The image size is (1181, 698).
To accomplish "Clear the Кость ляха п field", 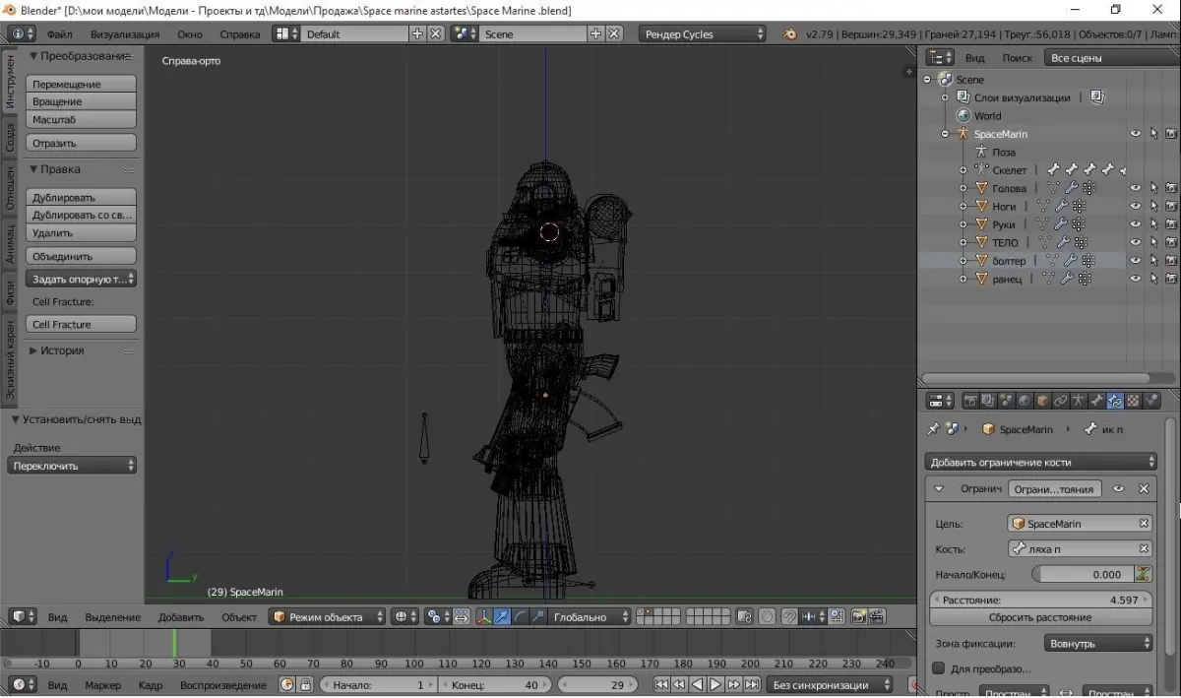I will tap(1144, 548).
